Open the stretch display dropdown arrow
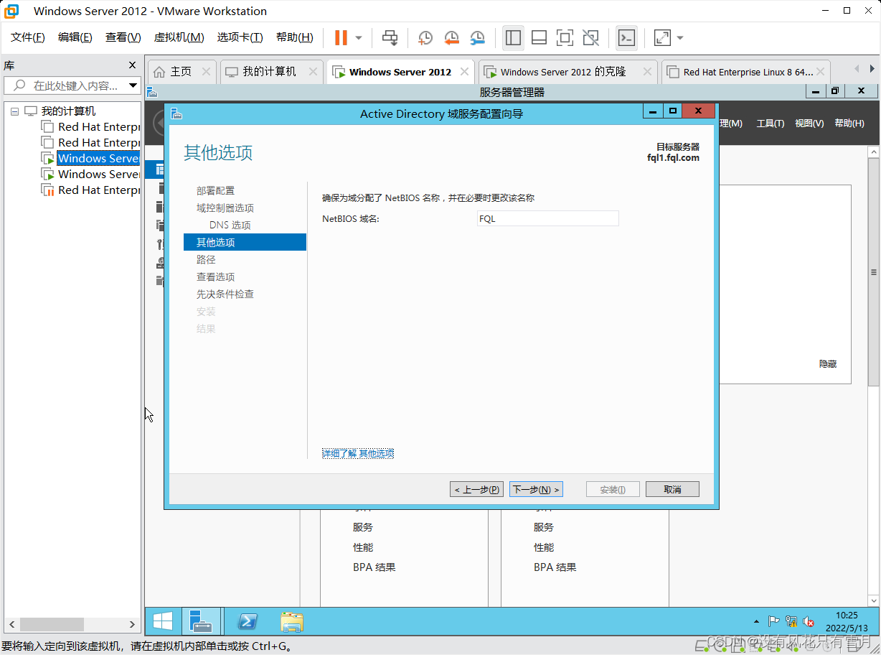 coord(680,38)
